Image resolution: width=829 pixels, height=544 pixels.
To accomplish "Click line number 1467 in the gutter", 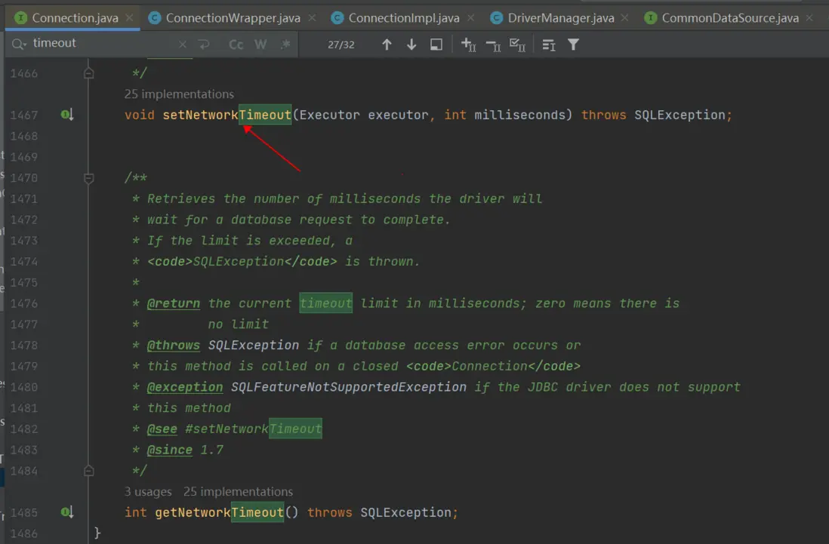I will click(x=24, y=115).
